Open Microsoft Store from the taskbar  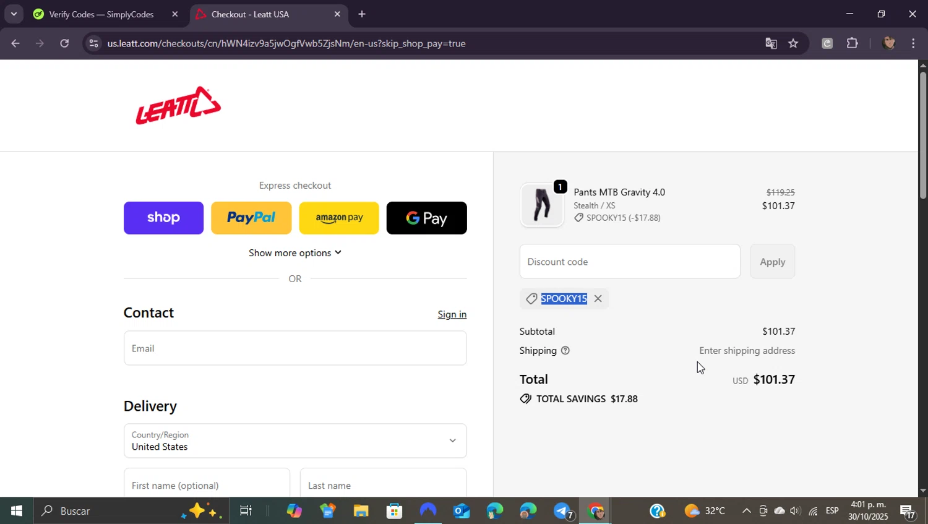(394, 511)
